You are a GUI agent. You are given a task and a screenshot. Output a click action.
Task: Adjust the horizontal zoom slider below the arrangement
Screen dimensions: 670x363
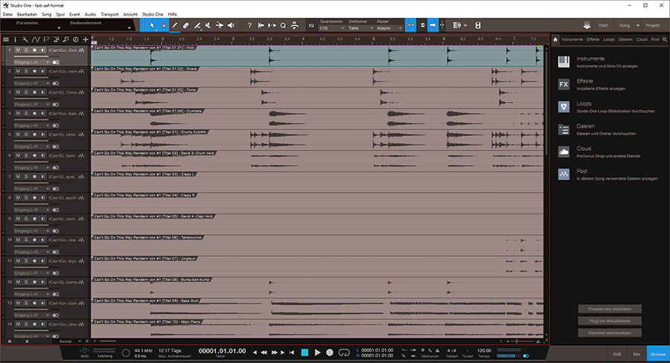522,341
